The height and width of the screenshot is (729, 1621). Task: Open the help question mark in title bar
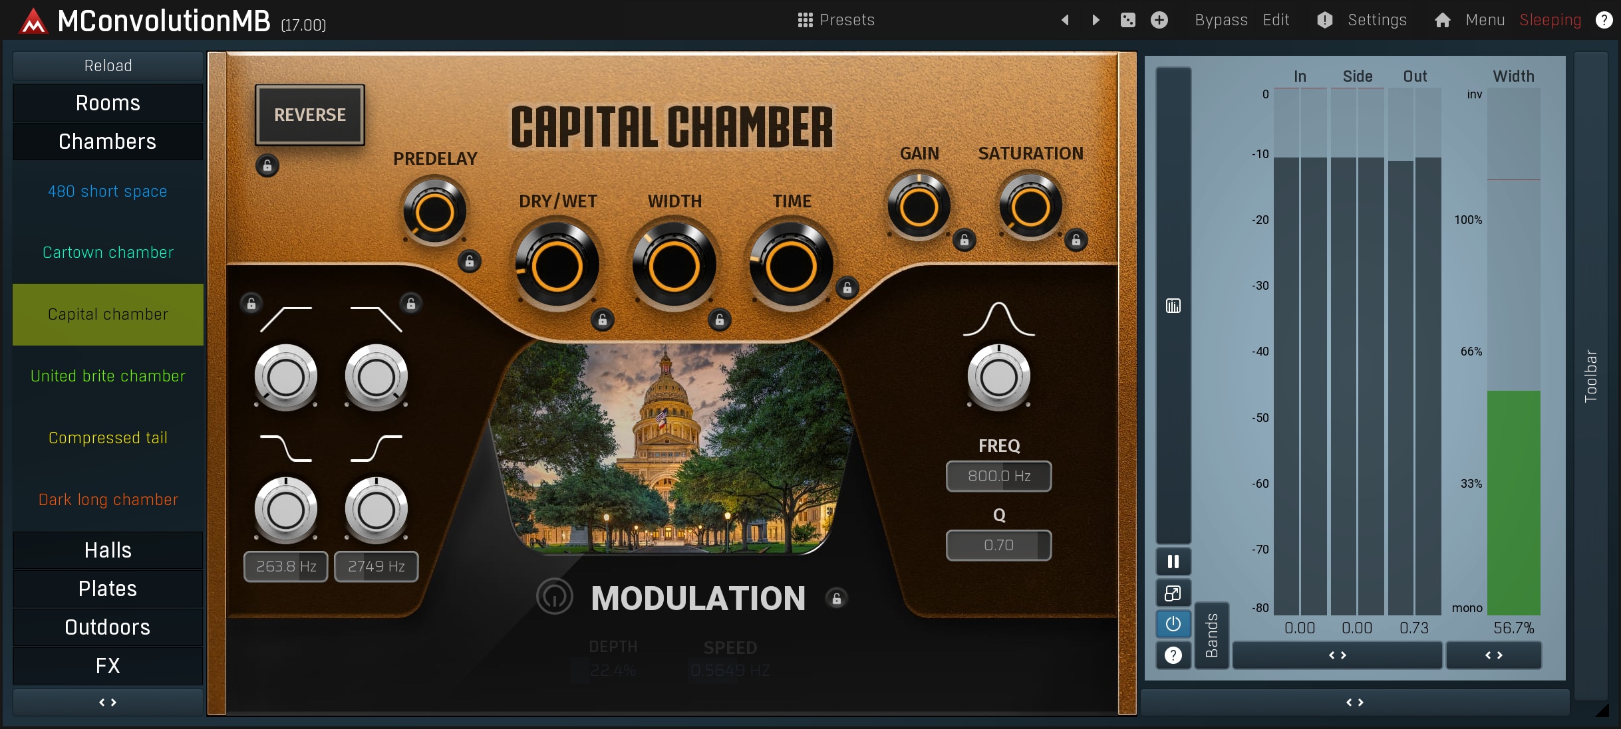(1604, 20)
